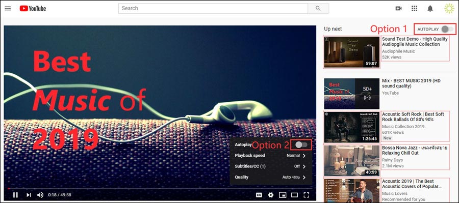Open the hamburger guide menu
Image resolution: width=459 pixels, height=203 pixels.
click(x=8, y=9)
